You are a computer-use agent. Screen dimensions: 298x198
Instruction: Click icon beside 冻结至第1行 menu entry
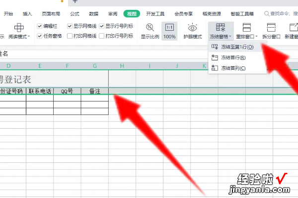click(215, 47)
